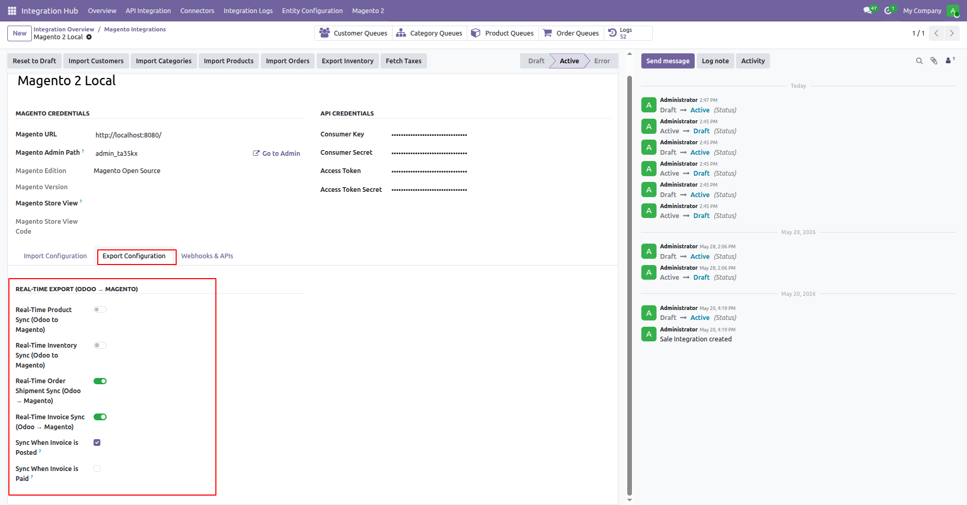Screen dimensions: 967x505
Task: Open attachments paperclip icon in chatter
Action: point(934,61)
